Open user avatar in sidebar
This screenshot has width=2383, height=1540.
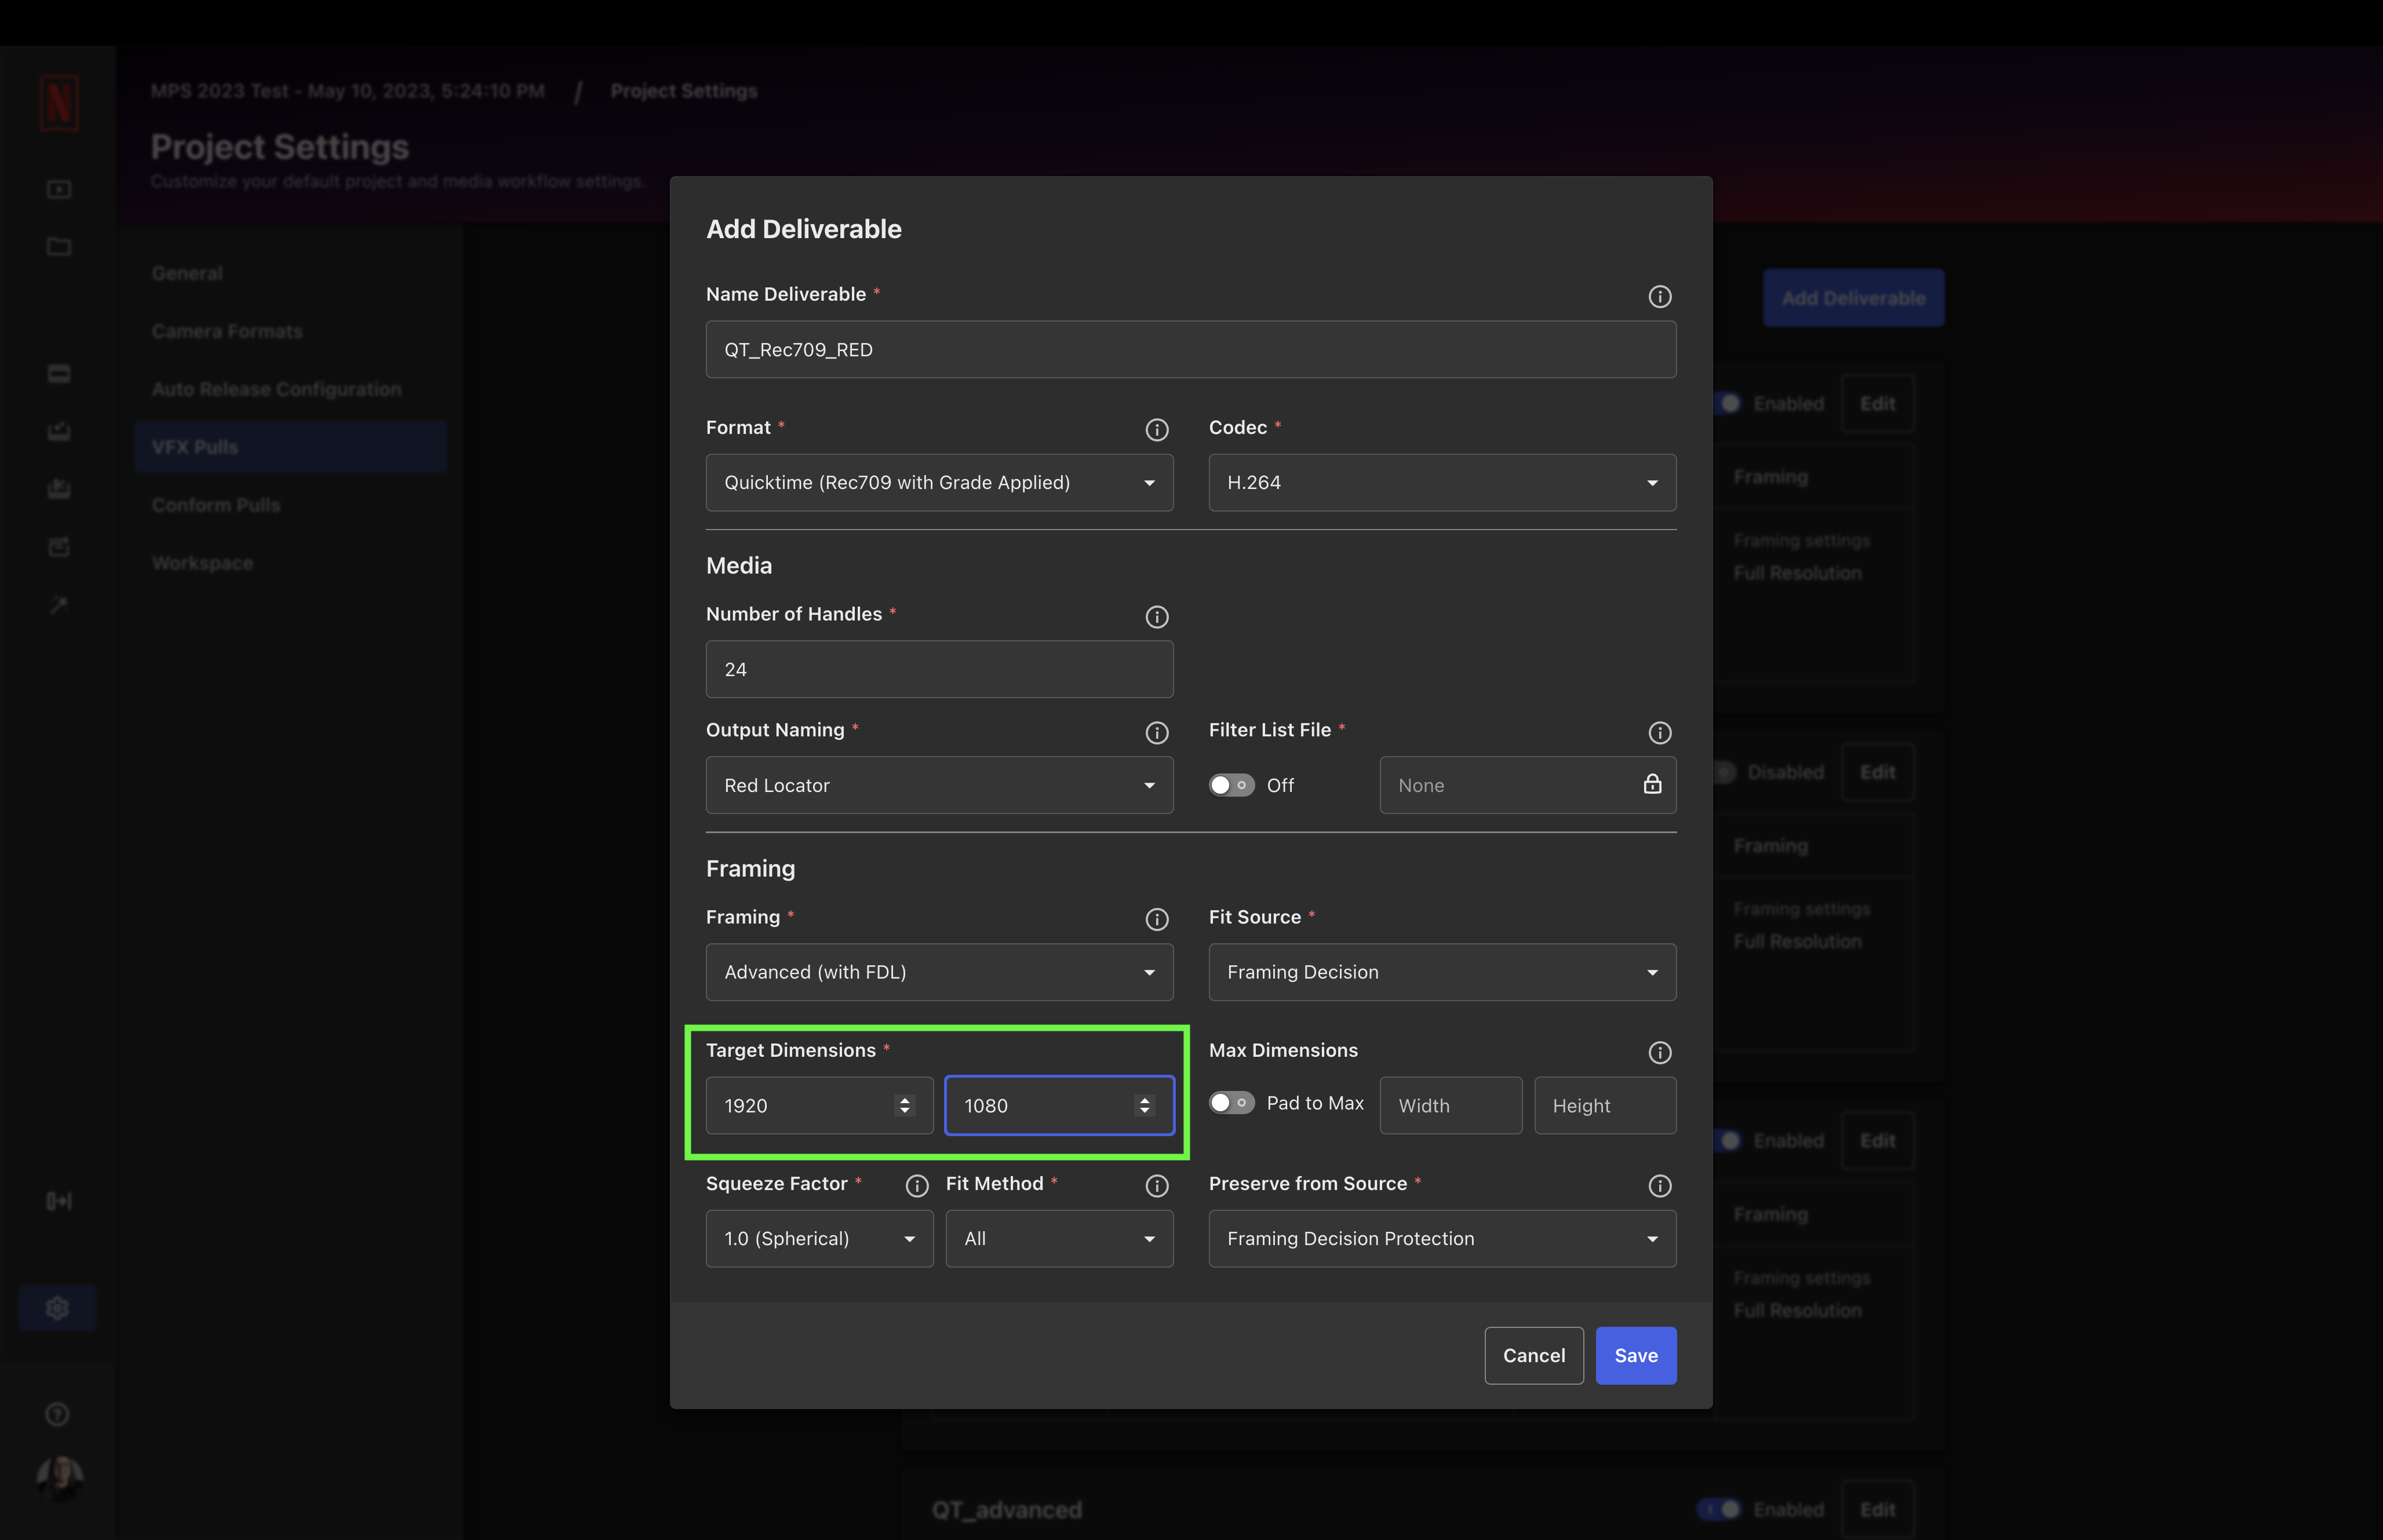tap(59, 1478)
